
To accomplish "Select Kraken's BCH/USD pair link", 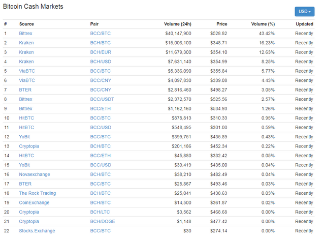I will click(x=100, y=62).
